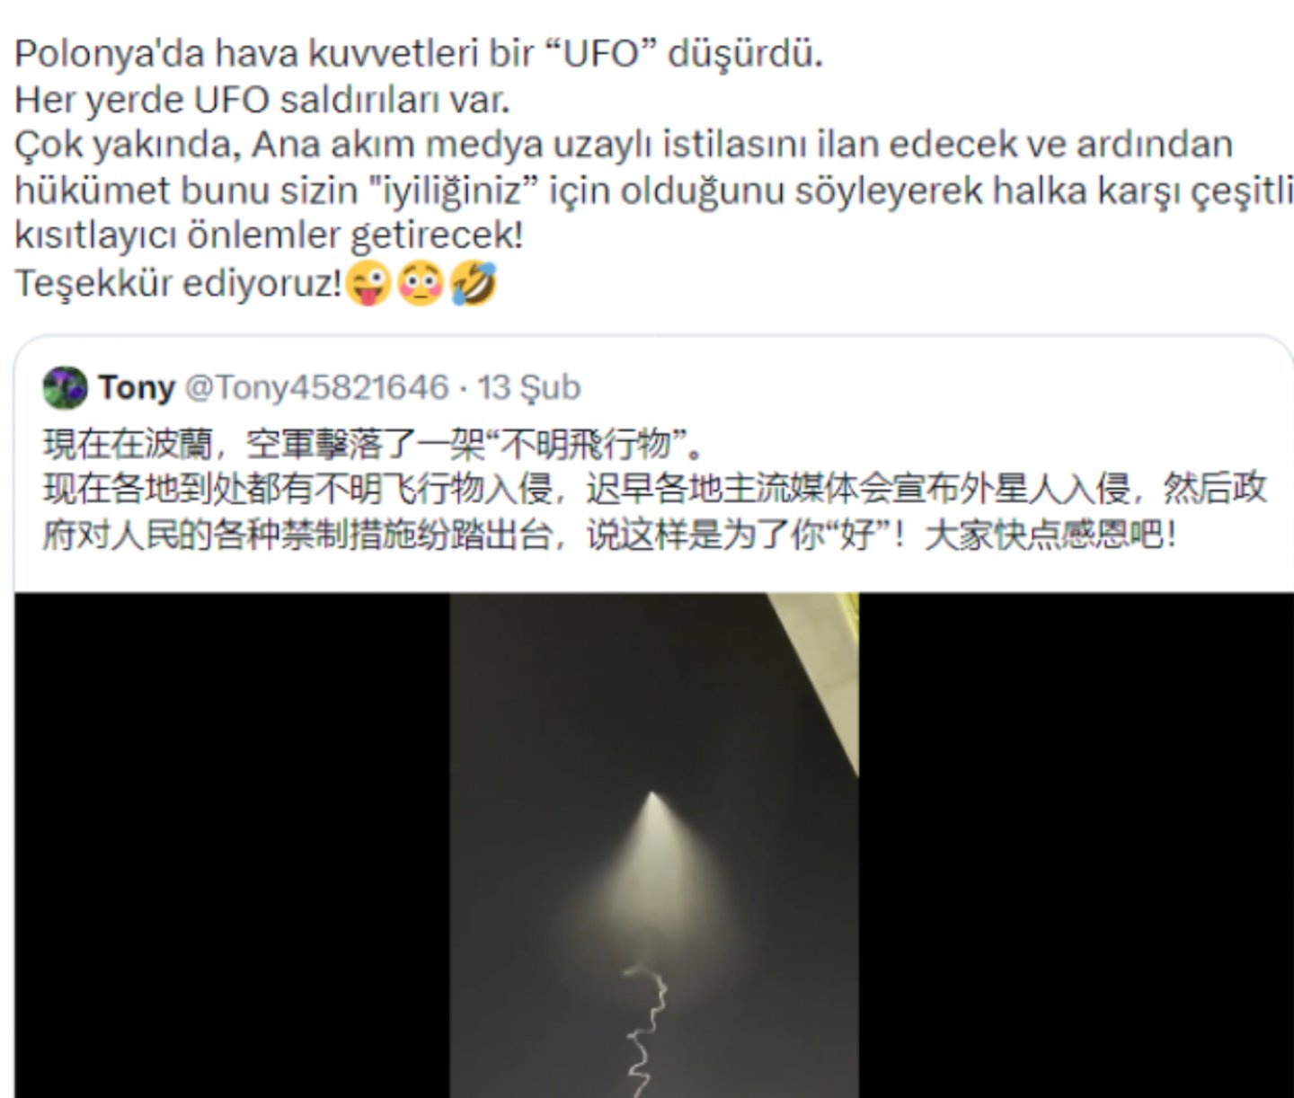This screenshot has width=1294, height=1098.
Task: Click the flushed face emoji
Action: pos(421,282)
